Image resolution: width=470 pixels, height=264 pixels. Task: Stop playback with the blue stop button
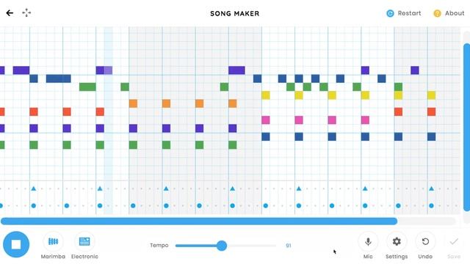tap(16, 244)
